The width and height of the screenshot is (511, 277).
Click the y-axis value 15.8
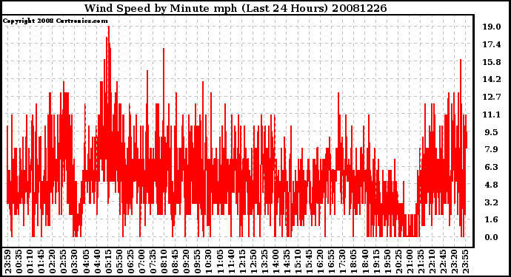click(492, 62)
